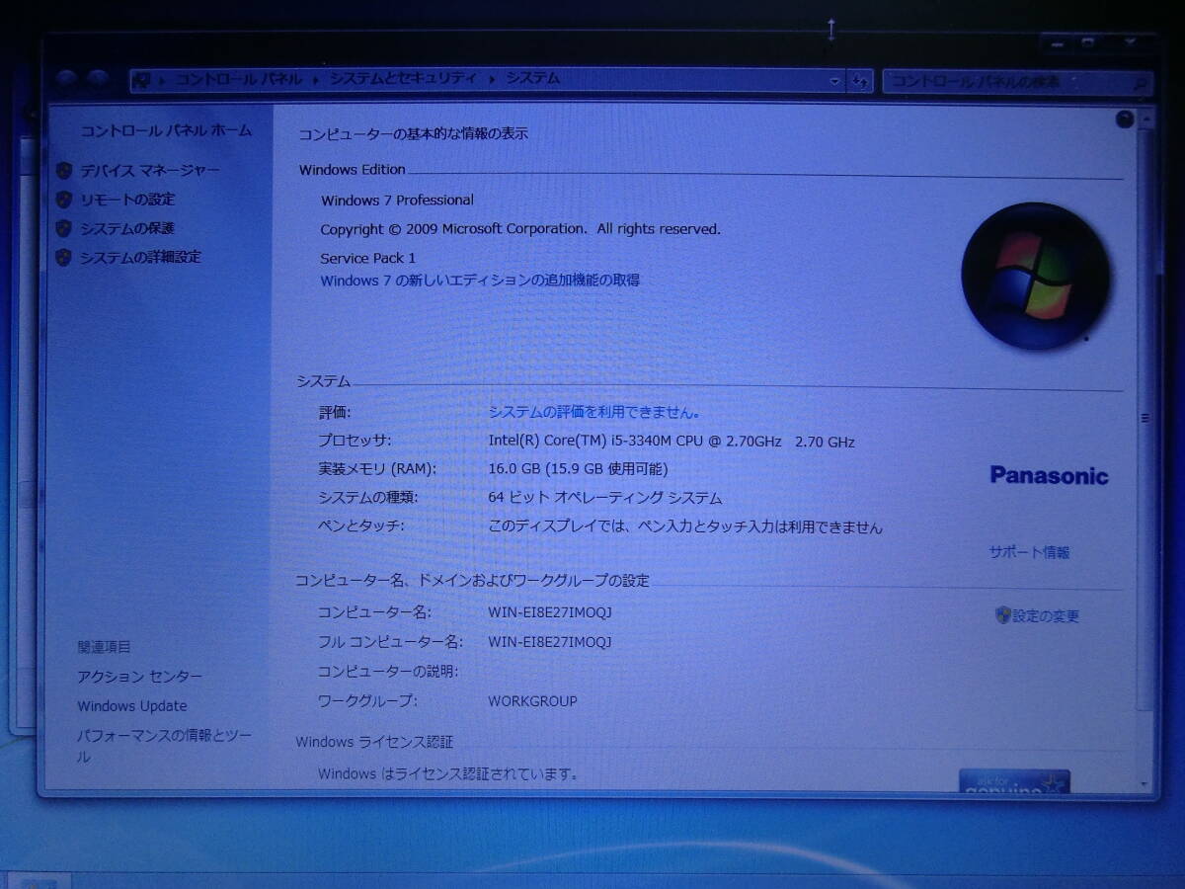Expand arrow after システムとセキュリティ breadcrumb
Screen dimensions: 1185x889
coord(491,78)
